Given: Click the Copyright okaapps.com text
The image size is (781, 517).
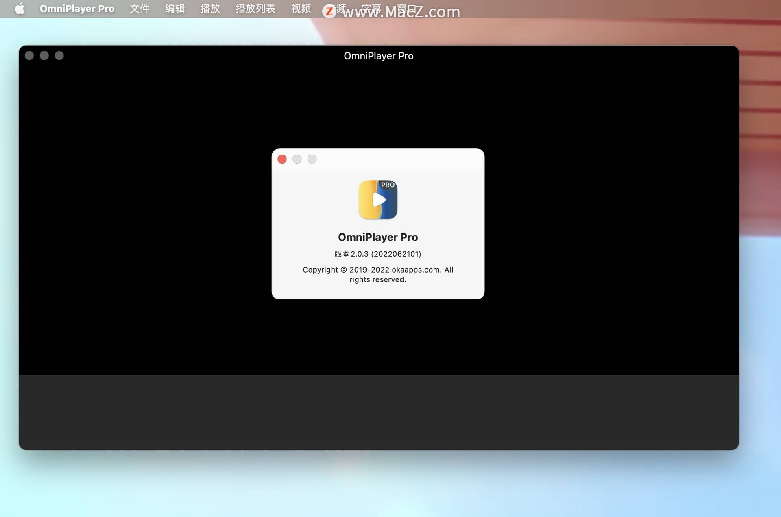Looking at the screenshot, I should [x=378, y=275].
